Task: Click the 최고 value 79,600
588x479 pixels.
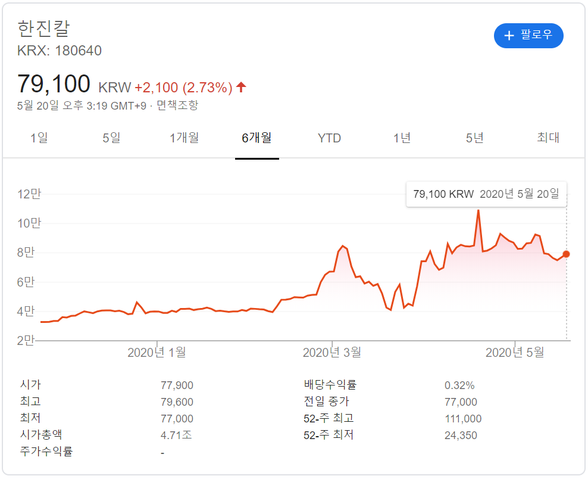Action: point(177,402)
